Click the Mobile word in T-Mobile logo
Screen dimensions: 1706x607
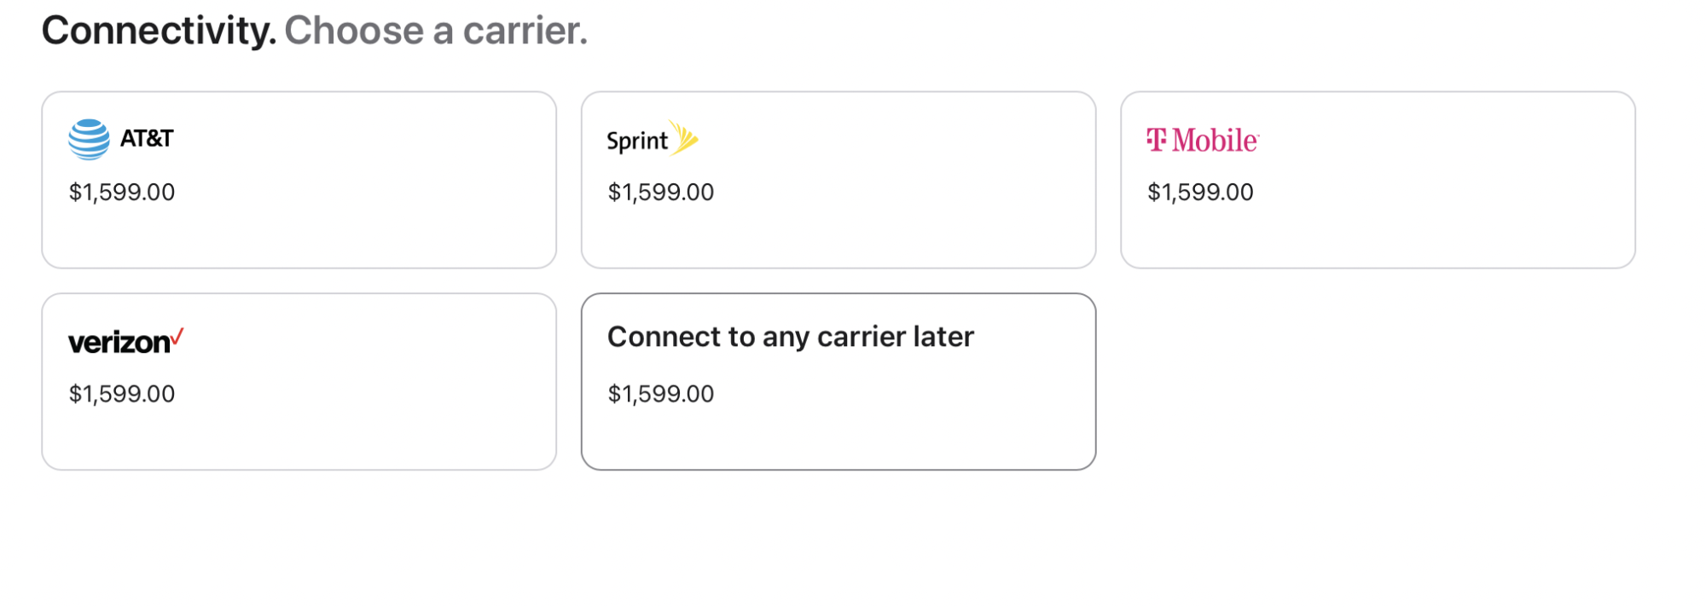1216,140
